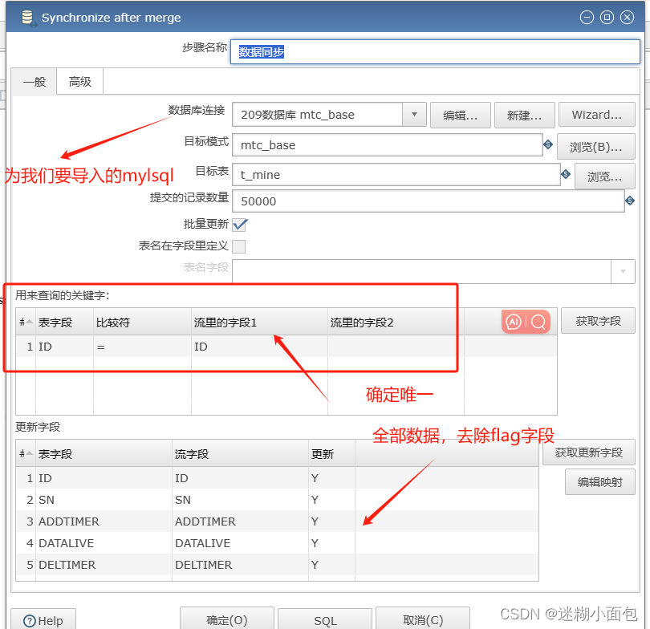The image size is (650, 629).
Task: Click the variable diamond icon beside 提交的记录数量 field
Action: click(x=630, y=201)
